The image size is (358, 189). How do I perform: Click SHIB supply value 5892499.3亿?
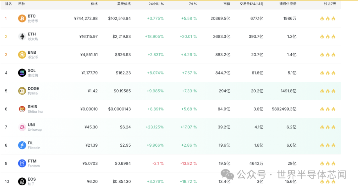(284, 109)
